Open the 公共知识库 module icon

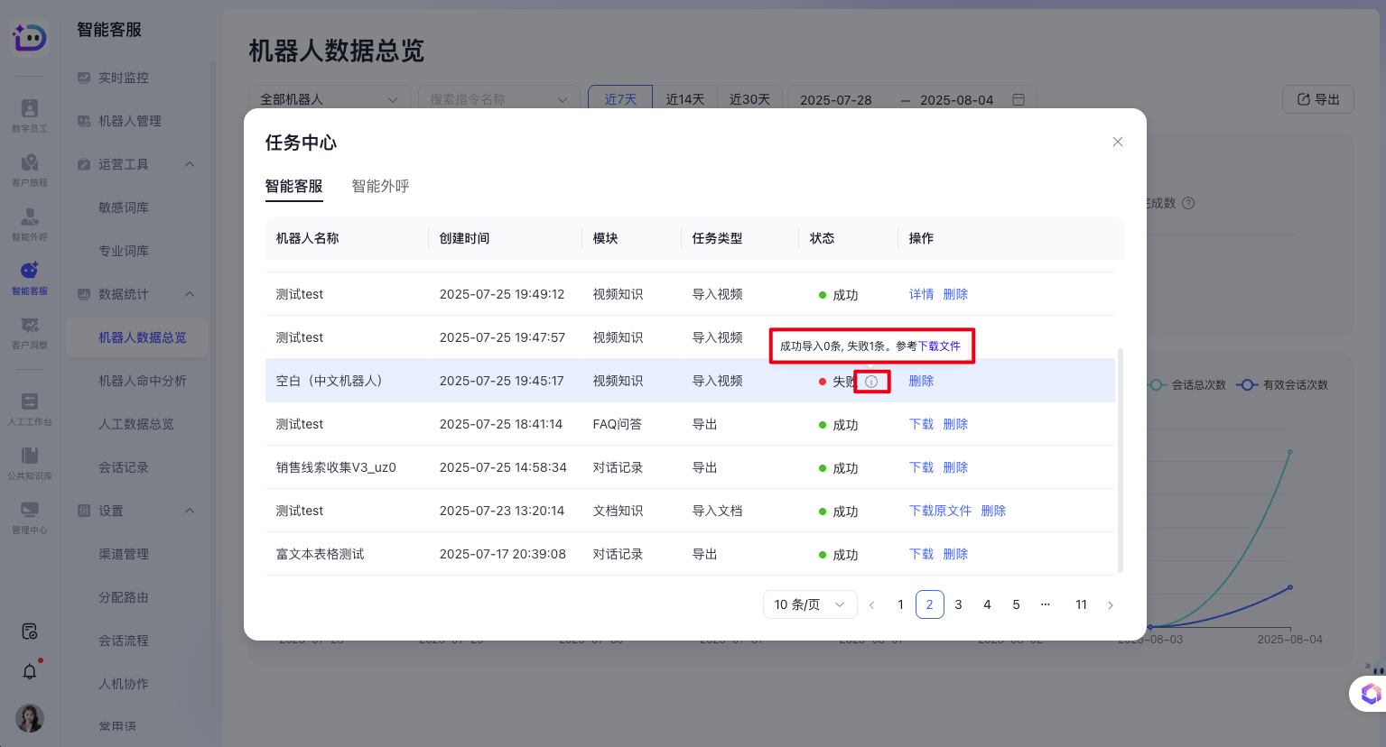28,463
